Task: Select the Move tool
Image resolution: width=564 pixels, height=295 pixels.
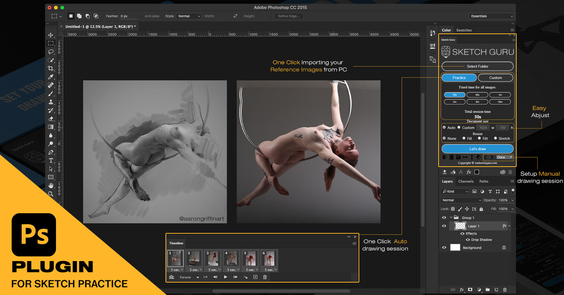Action: (x=50, y=35)
